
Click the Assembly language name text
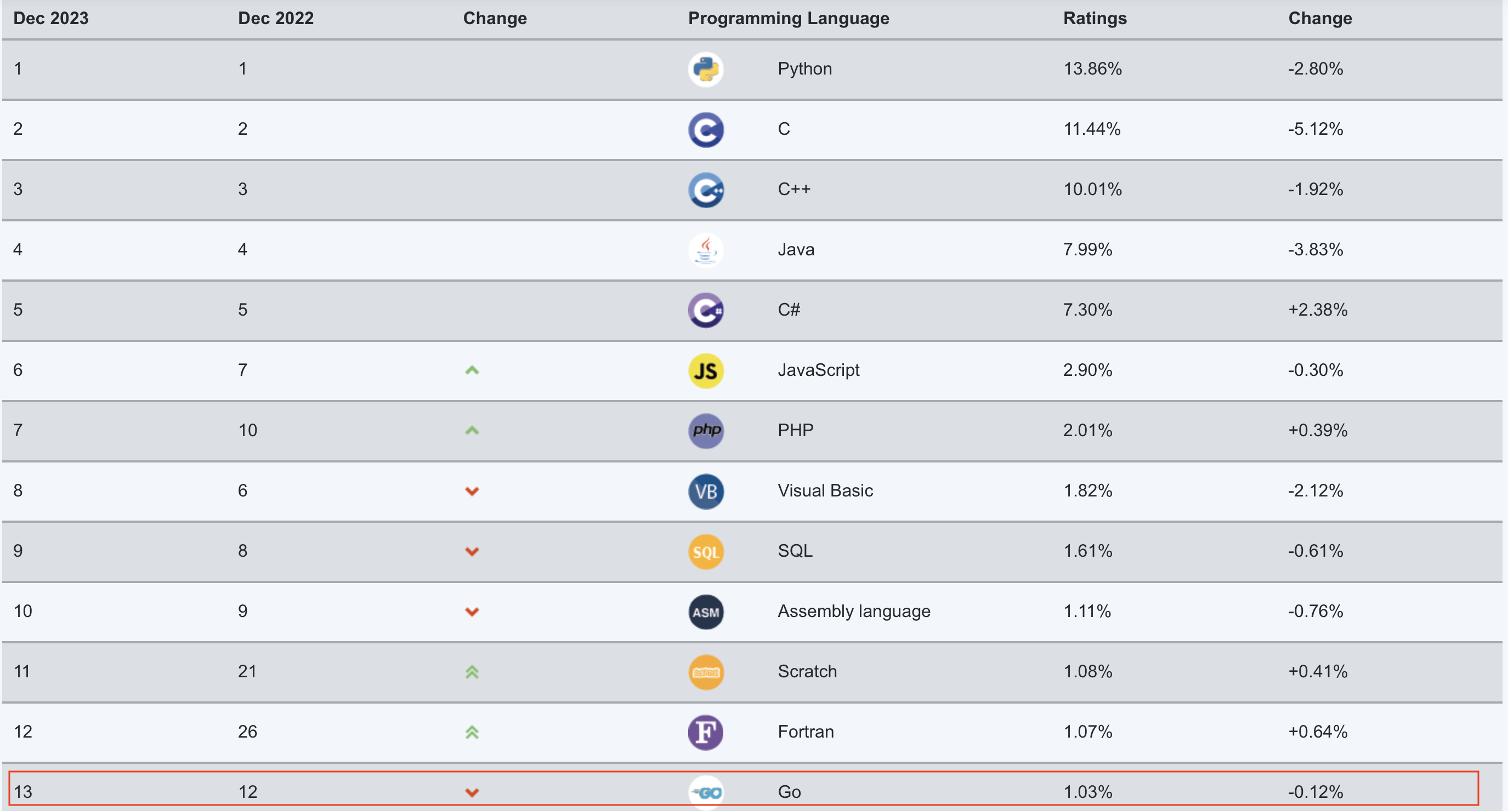coord(853,612)
